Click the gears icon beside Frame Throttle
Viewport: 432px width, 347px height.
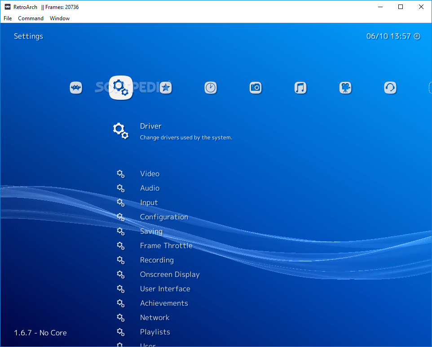(x=121, y=245)
